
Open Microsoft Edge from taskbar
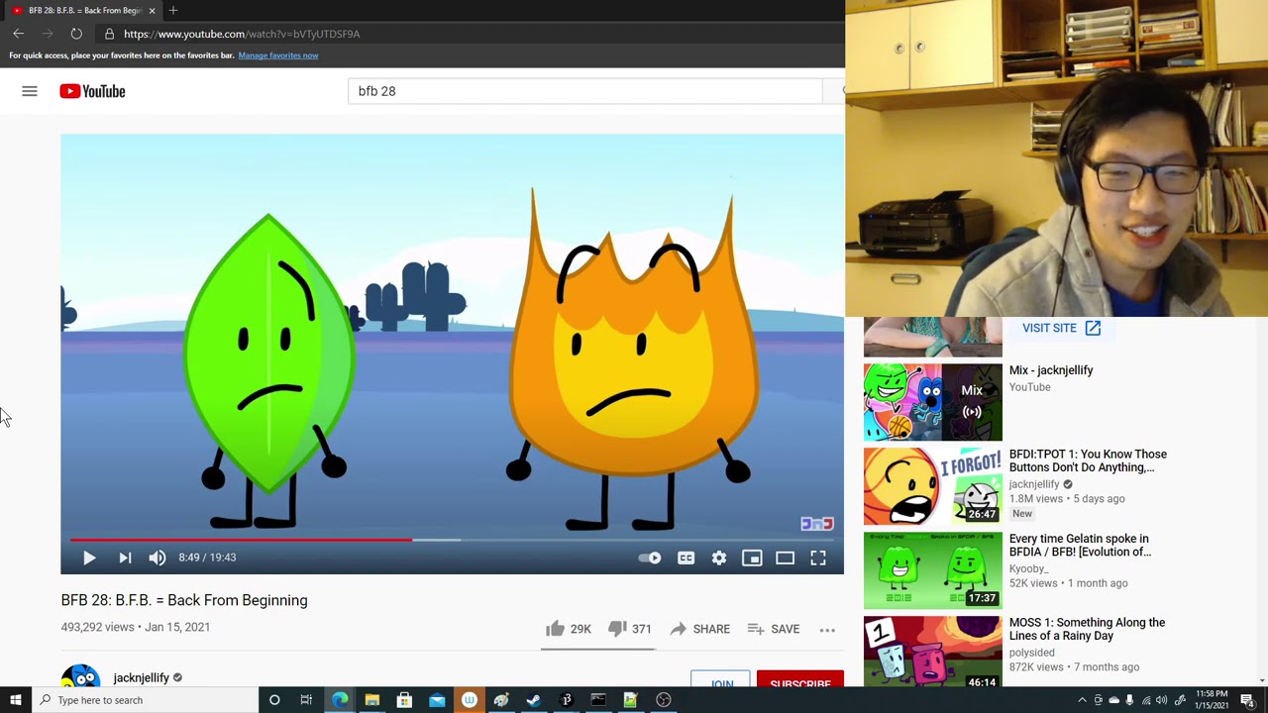[x=340, y=700]
